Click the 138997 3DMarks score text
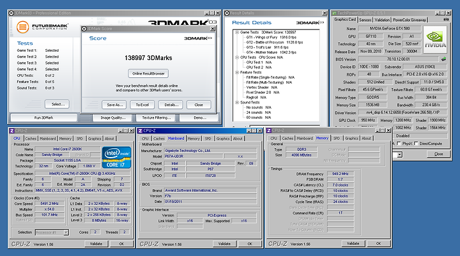460x256 pixels. point(148,57)
